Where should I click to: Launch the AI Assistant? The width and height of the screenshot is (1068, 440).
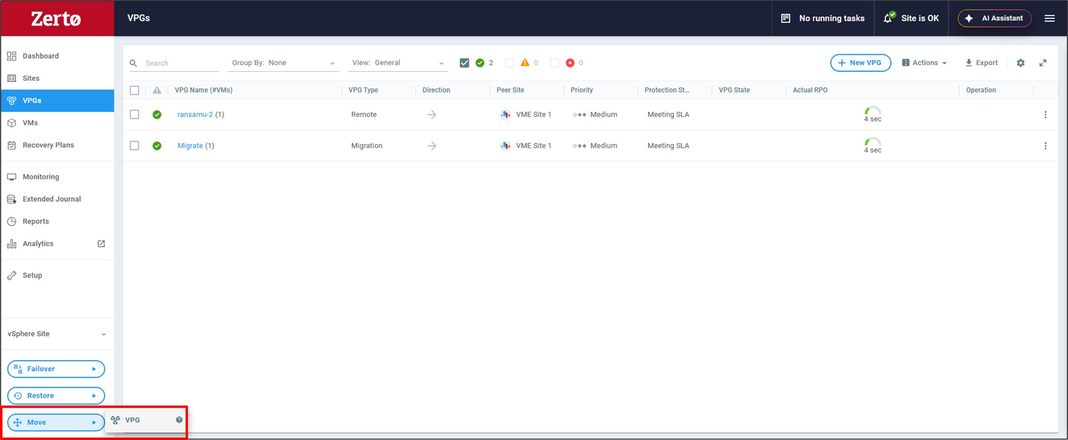pyautogui.click(x=994, y=18)
